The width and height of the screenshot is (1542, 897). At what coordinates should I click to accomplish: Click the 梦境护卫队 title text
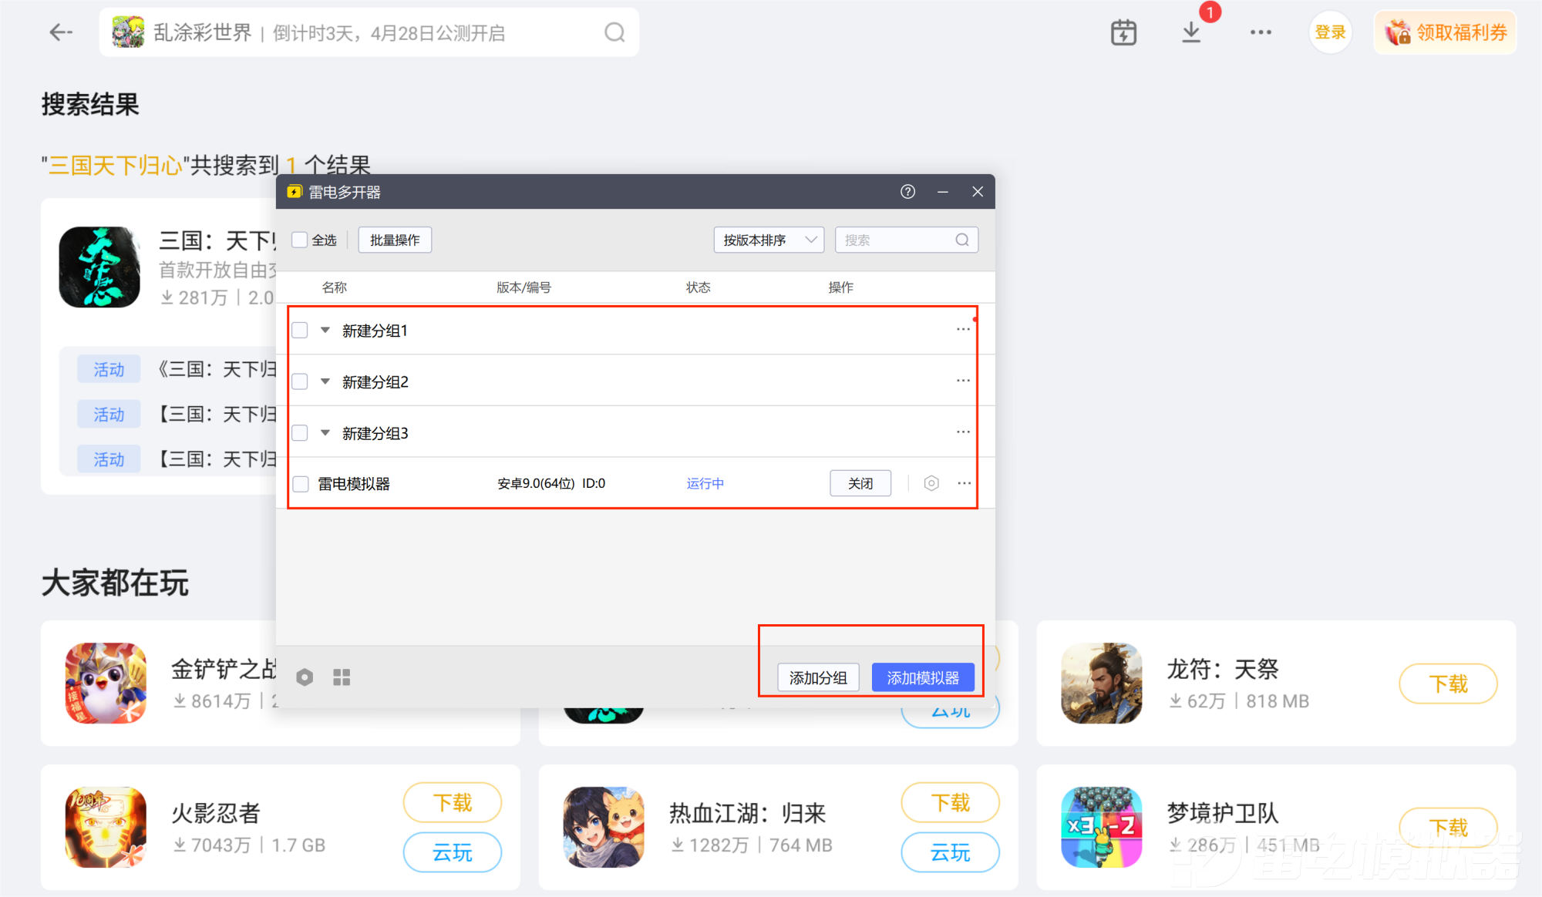(x=1223, y=813)
